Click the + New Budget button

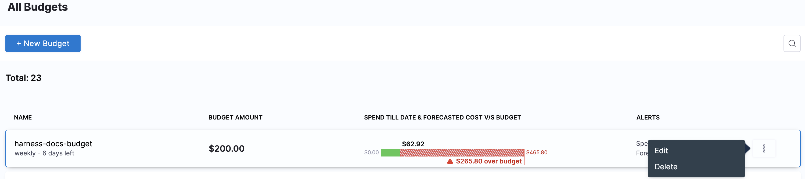[43, 43]
